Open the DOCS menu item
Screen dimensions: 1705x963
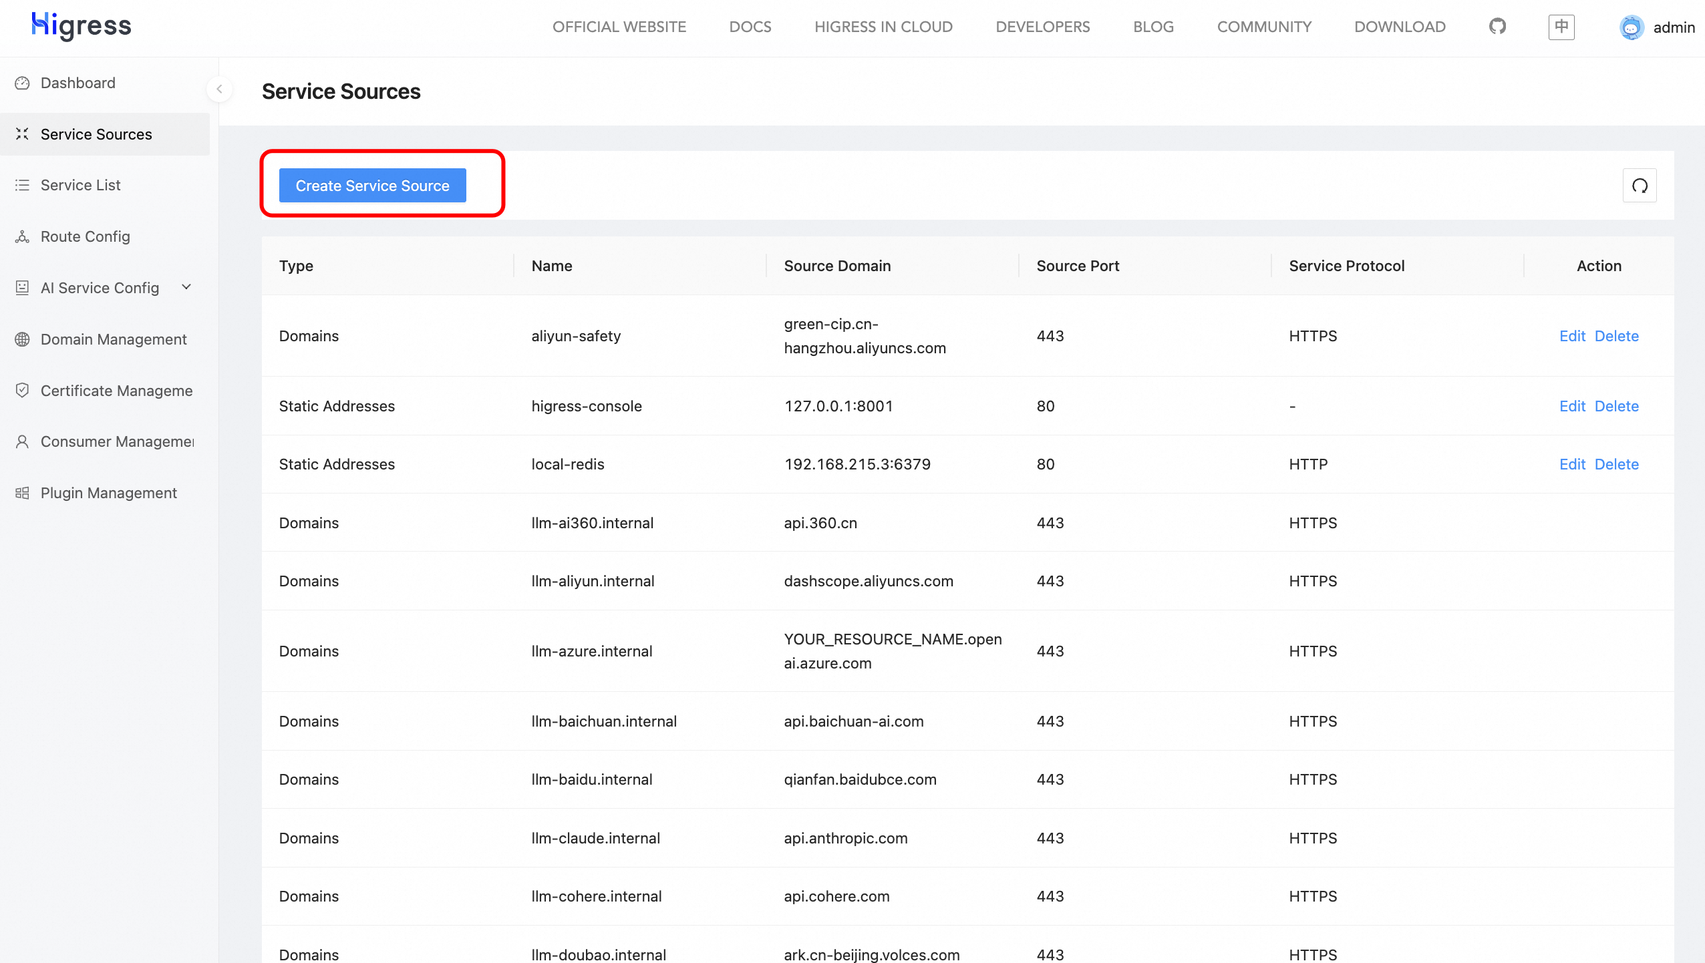click(750, 27)
